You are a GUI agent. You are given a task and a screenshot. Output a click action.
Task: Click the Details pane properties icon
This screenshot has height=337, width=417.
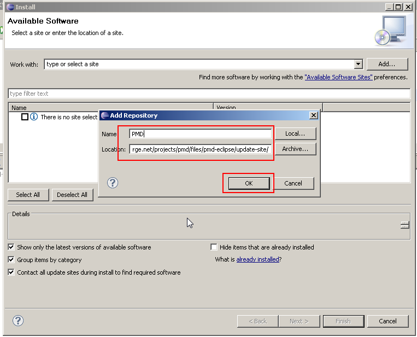405,225
